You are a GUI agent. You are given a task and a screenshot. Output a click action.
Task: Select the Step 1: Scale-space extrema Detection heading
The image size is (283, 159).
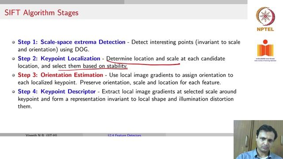pyautogui.click(x=72, y=42)
